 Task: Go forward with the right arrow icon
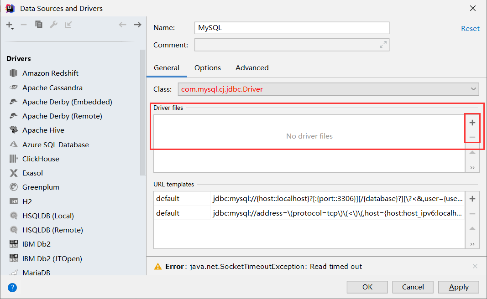point(137,25)
